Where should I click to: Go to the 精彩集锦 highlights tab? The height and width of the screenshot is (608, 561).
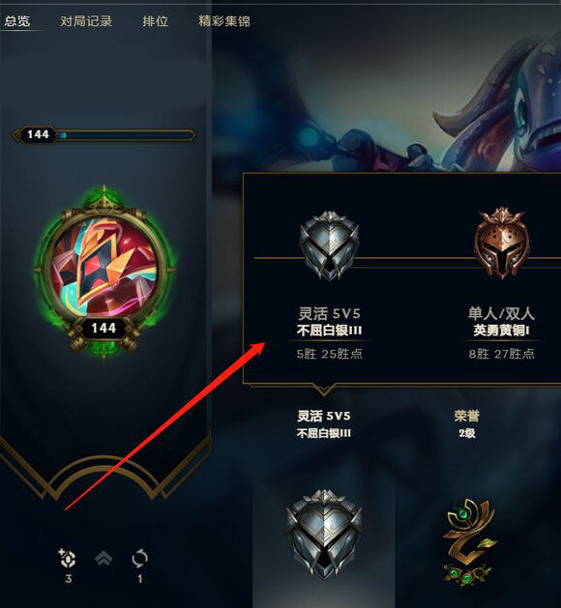[x=224, y=21]
